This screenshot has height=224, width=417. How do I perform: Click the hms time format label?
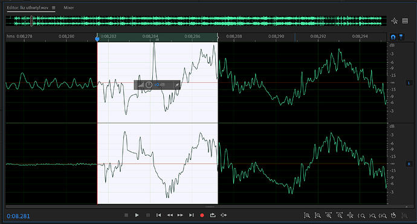pyautogui.click(x=11, y=36)
